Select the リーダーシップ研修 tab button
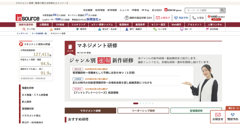The image size is (240, 125). pyautogui.click(x=143, y=111)
